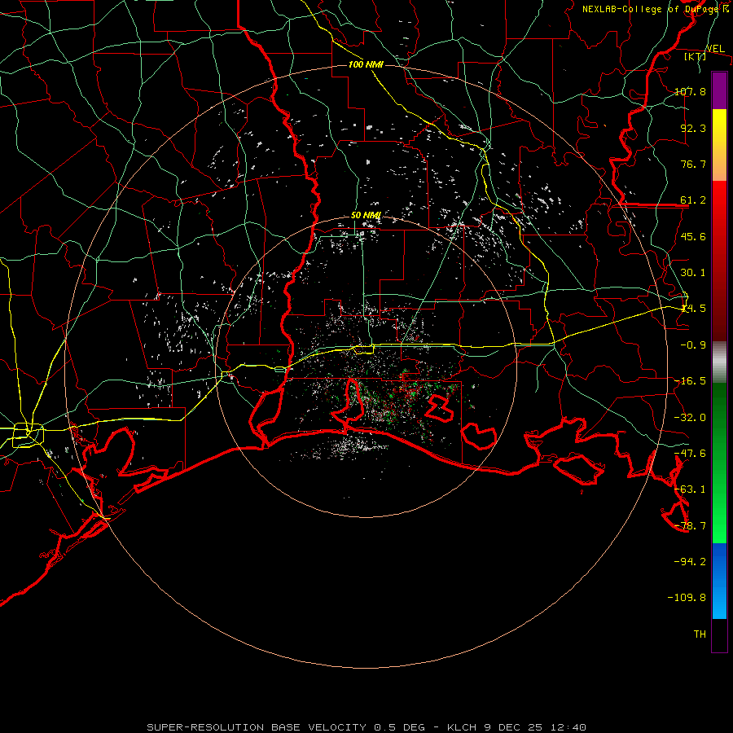The width and height of the screenshot is (733, 733).
Task: Pick the black TH segment of the scale
Action: [719, 635]
